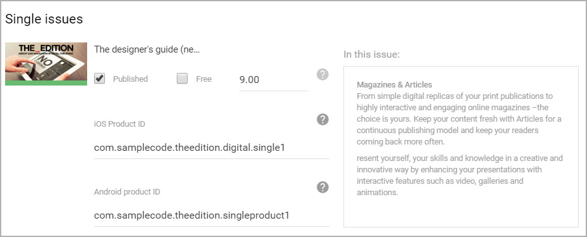Click the help icon beside the price field
The height and width of the screenshot is (237, 587).
tap(322, 75)
